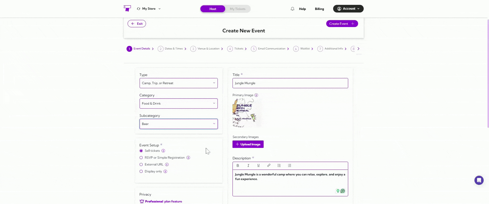Image resolution: width=489 pixels, height=204 pixels.
Task: Click the page vertical scrollbar
Action: click(488, 74)
